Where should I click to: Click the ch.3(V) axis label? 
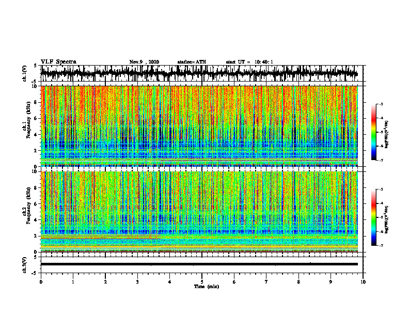pyautogui.click(x=25, y=265)
